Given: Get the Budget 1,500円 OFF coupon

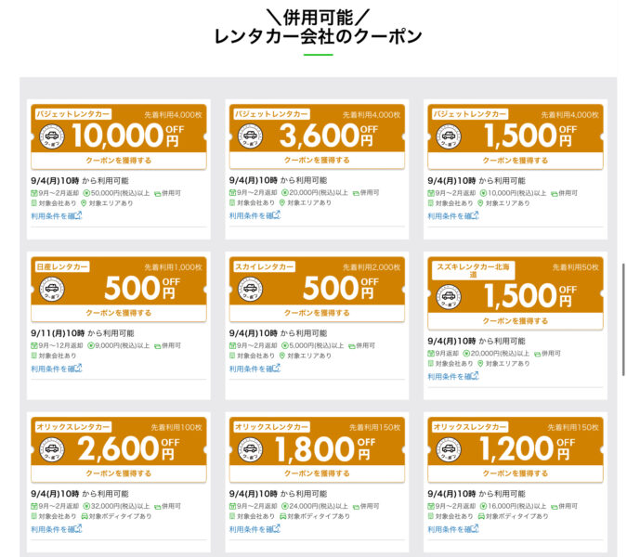Looking at the screenshot, I should click(x=516, y=161).
